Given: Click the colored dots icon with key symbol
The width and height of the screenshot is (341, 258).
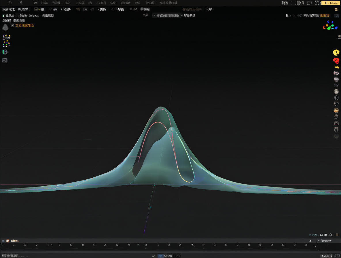Looking at the screenshot, I should 6,37.
